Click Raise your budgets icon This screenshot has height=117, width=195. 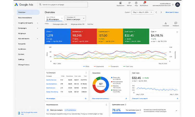coord(48,110)
